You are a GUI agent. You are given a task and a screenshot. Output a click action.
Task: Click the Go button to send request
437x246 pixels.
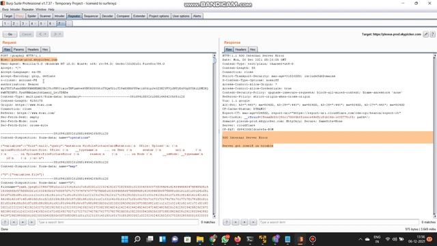click(10, 34)
